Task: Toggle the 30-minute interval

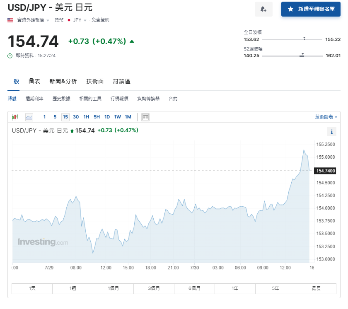Action: tap(76, 117)
